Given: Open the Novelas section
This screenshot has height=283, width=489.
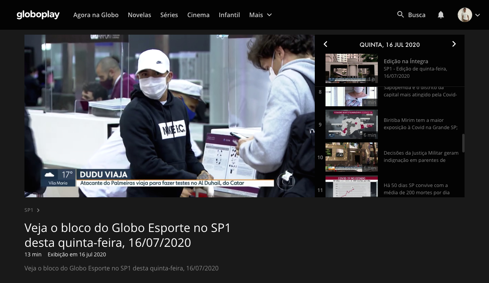Looking at the screenshot, I should 139,15.
